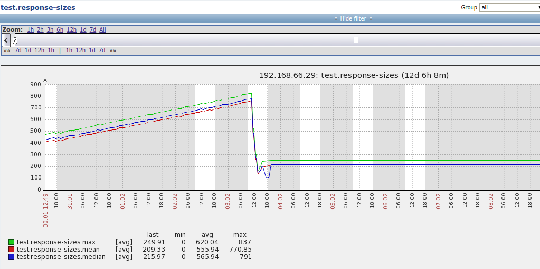Click legend label 'test.response-sizes.mean'

click(58, 250)
